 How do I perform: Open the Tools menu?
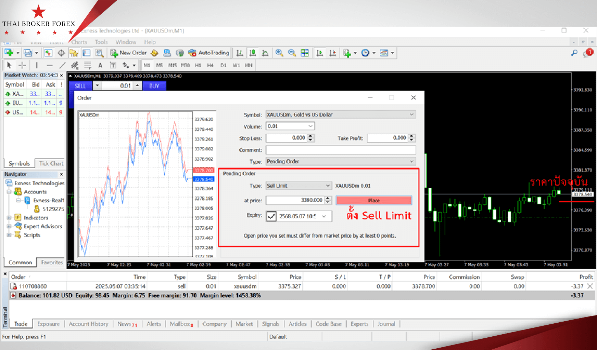pos(101,42)
